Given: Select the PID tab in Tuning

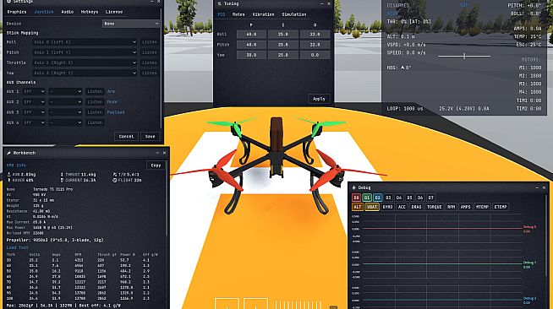Looking at the screenshot, I should click(x=222, y=14).
